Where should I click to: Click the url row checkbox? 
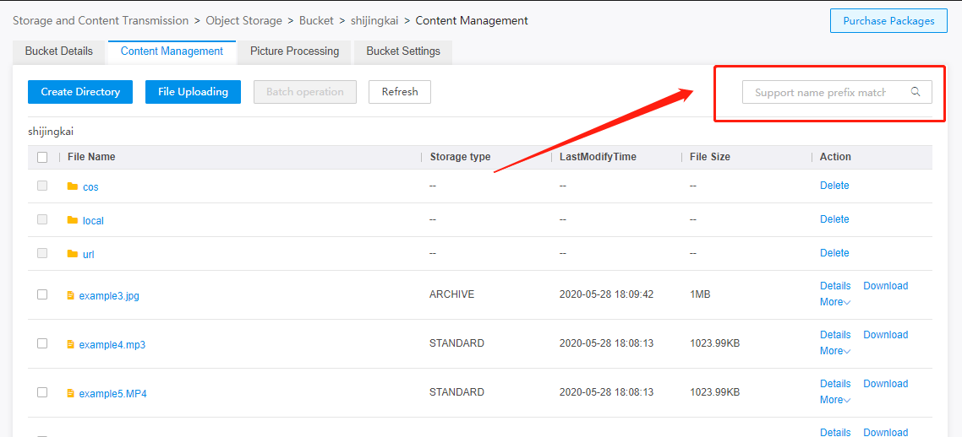42,253
